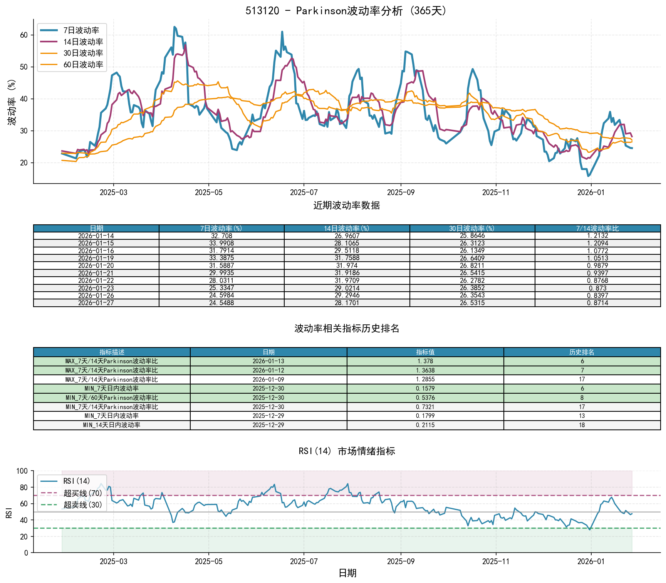The image size is (666, 583).
Task: Click the 30日波动率 legend label
Action: [83, 53]
